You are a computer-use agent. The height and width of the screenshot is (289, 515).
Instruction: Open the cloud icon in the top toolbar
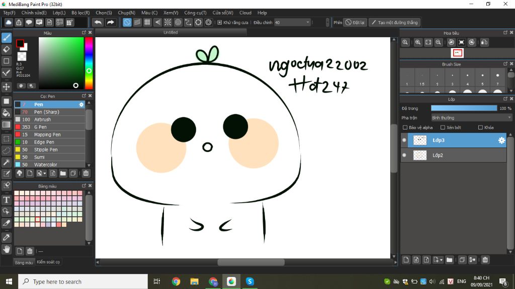[x=9, y=22]
